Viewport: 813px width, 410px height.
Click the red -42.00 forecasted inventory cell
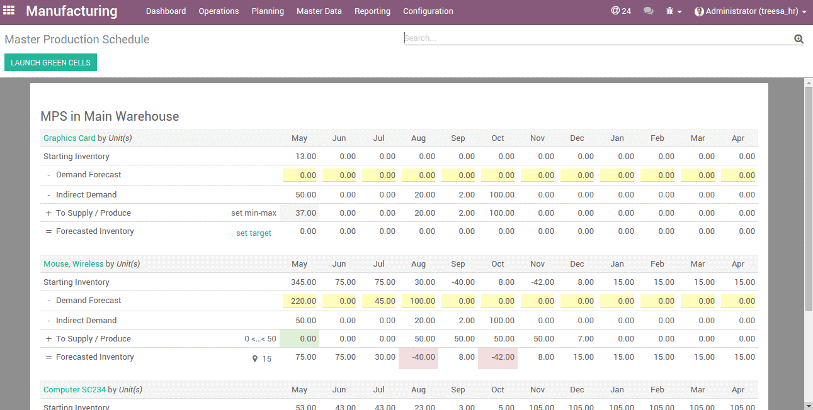pos(498,358)
